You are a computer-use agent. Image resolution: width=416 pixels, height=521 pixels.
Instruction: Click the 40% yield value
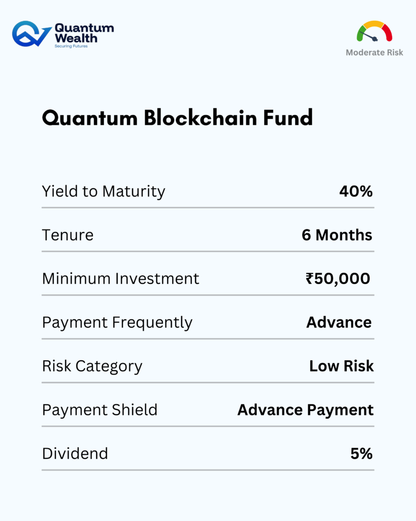pos(356,191)
